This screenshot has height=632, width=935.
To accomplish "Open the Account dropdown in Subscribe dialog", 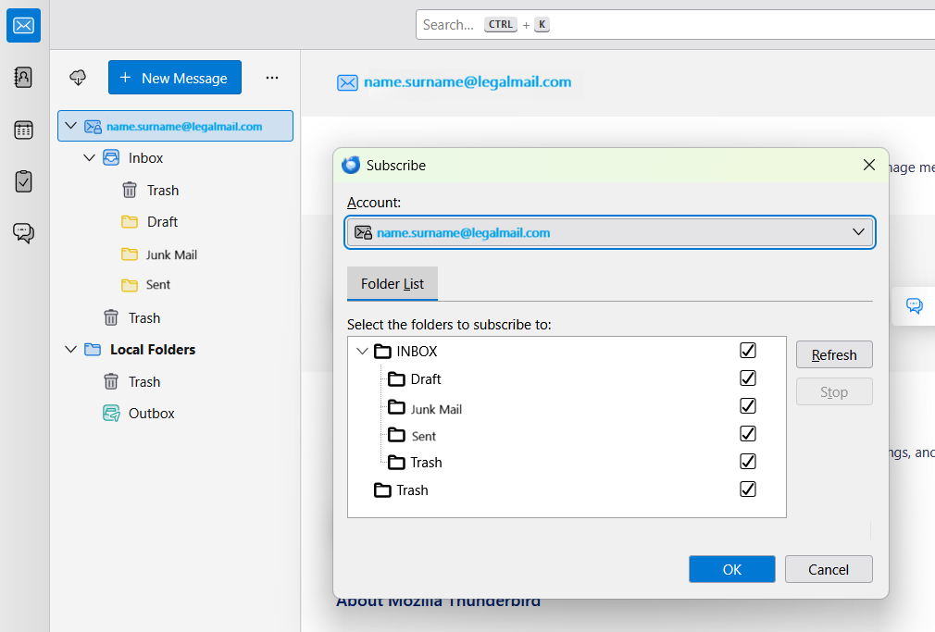I will (610, 232).
